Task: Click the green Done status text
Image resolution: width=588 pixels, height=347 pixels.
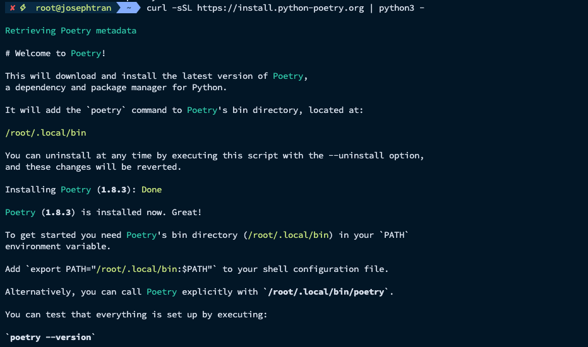Action: (x=152, y=190)
